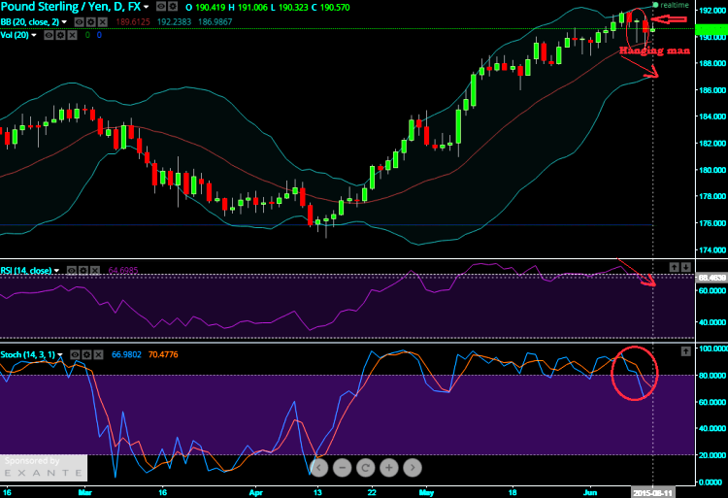Remove the BB indicator with its X icon
Viewport: 728px width, 498px height.
(x=103, y=21)
